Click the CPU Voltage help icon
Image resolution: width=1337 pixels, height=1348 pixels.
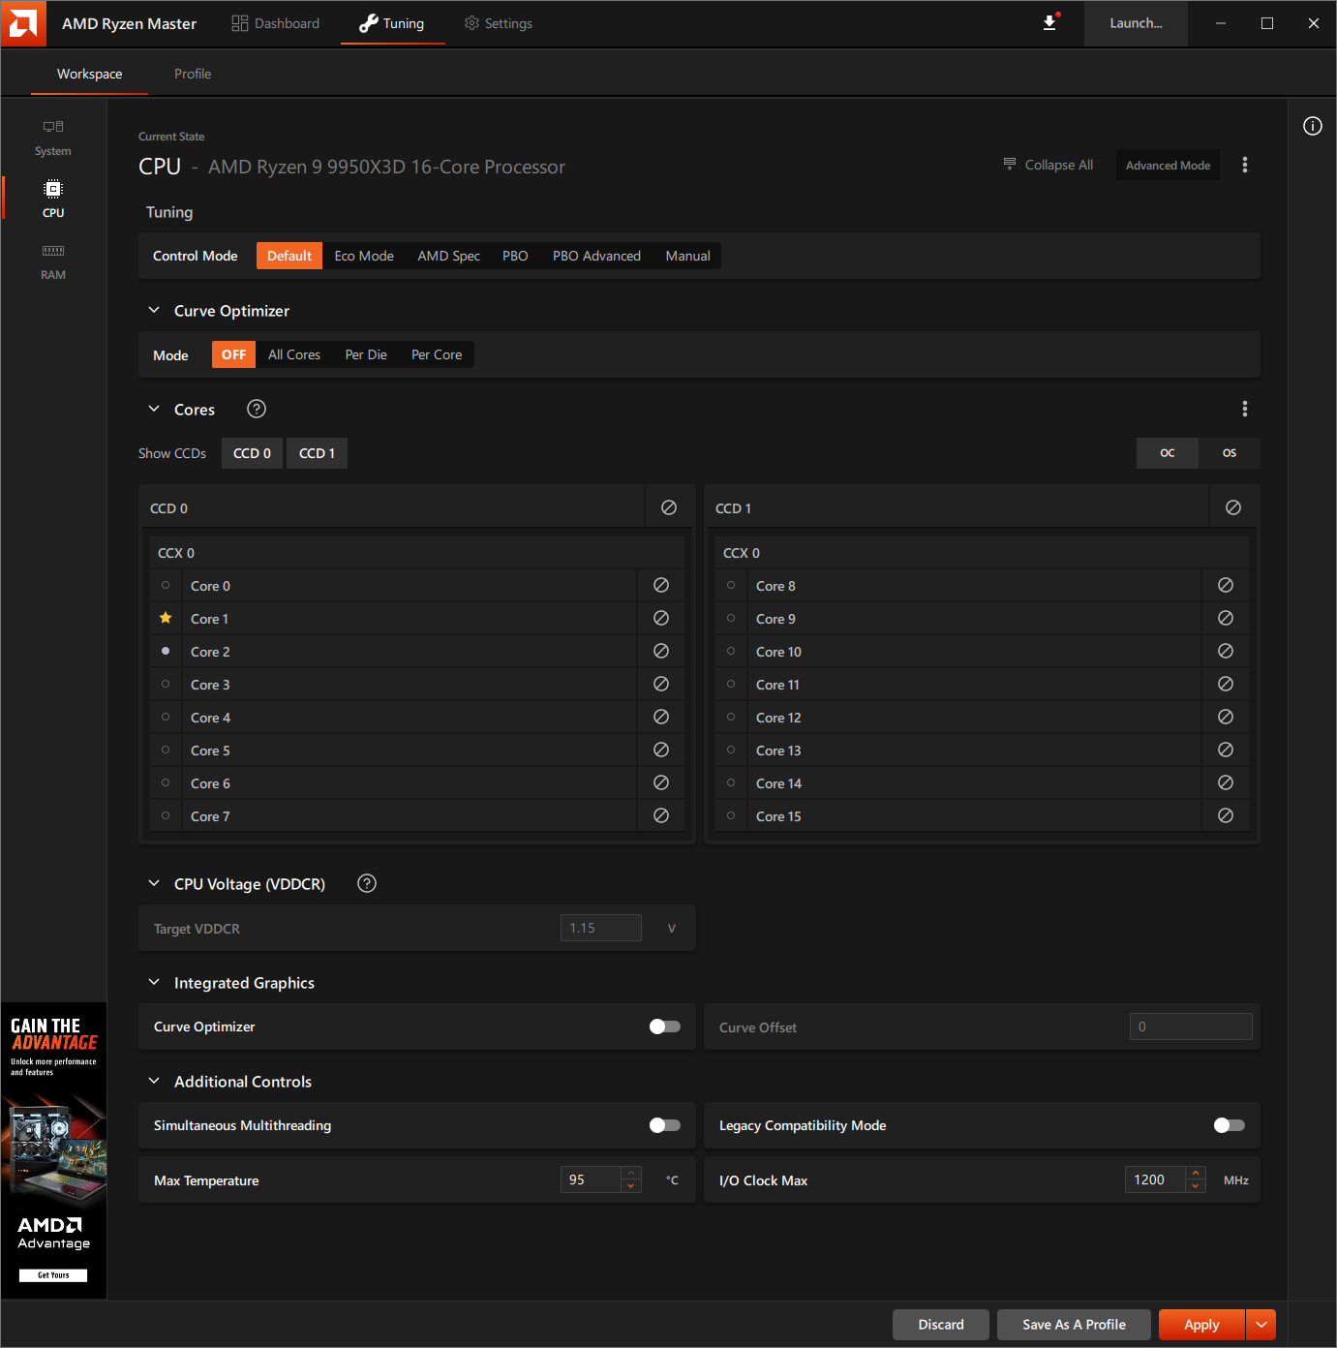(367, 883)
